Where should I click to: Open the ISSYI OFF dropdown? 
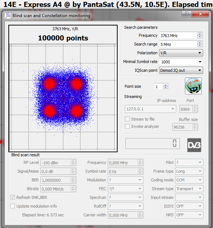pos(189,206)
